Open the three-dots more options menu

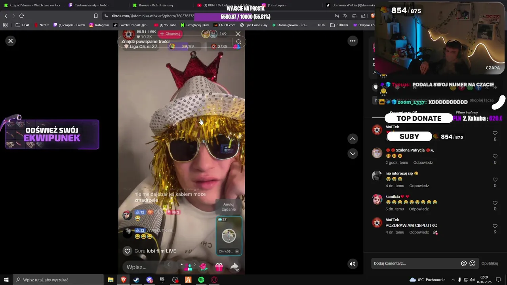(x=353, y=41)
